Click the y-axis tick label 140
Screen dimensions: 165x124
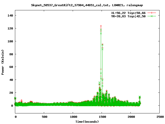click(x=10, y=16)
